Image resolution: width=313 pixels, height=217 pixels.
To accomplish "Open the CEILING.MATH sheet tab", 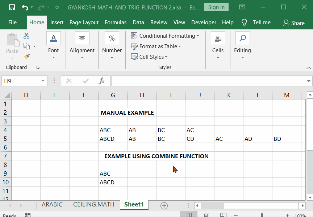I will [x=93, y=204].
